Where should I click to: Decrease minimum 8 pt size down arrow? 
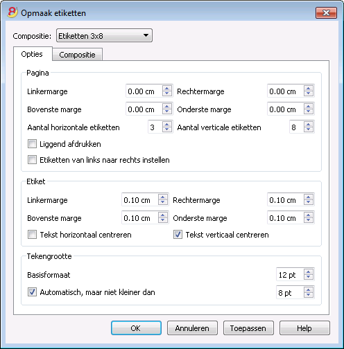click(309, 295)
